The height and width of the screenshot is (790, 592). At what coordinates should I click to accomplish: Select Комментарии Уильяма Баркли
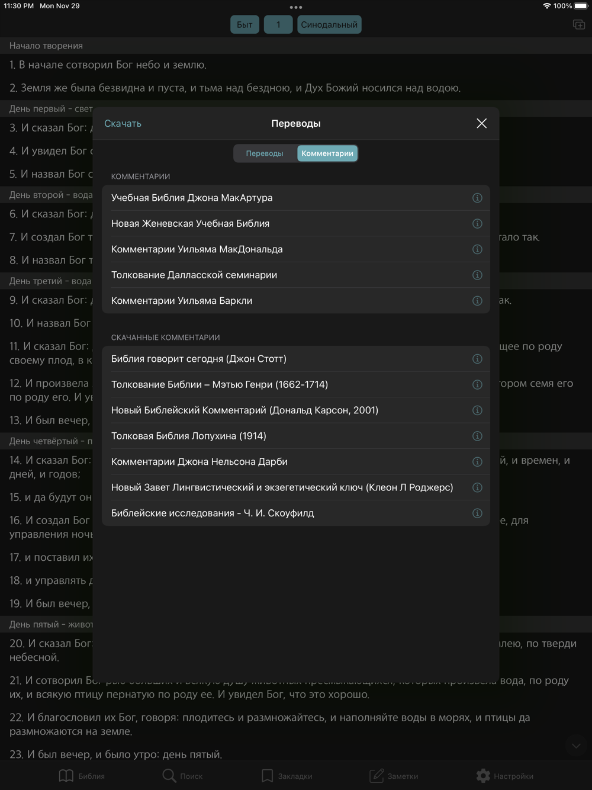(296, 301)
